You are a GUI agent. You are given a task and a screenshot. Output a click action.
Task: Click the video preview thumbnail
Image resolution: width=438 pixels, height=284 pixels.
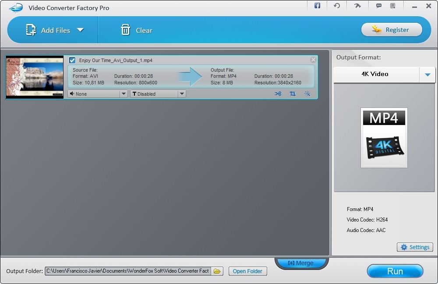pos(34,77)
